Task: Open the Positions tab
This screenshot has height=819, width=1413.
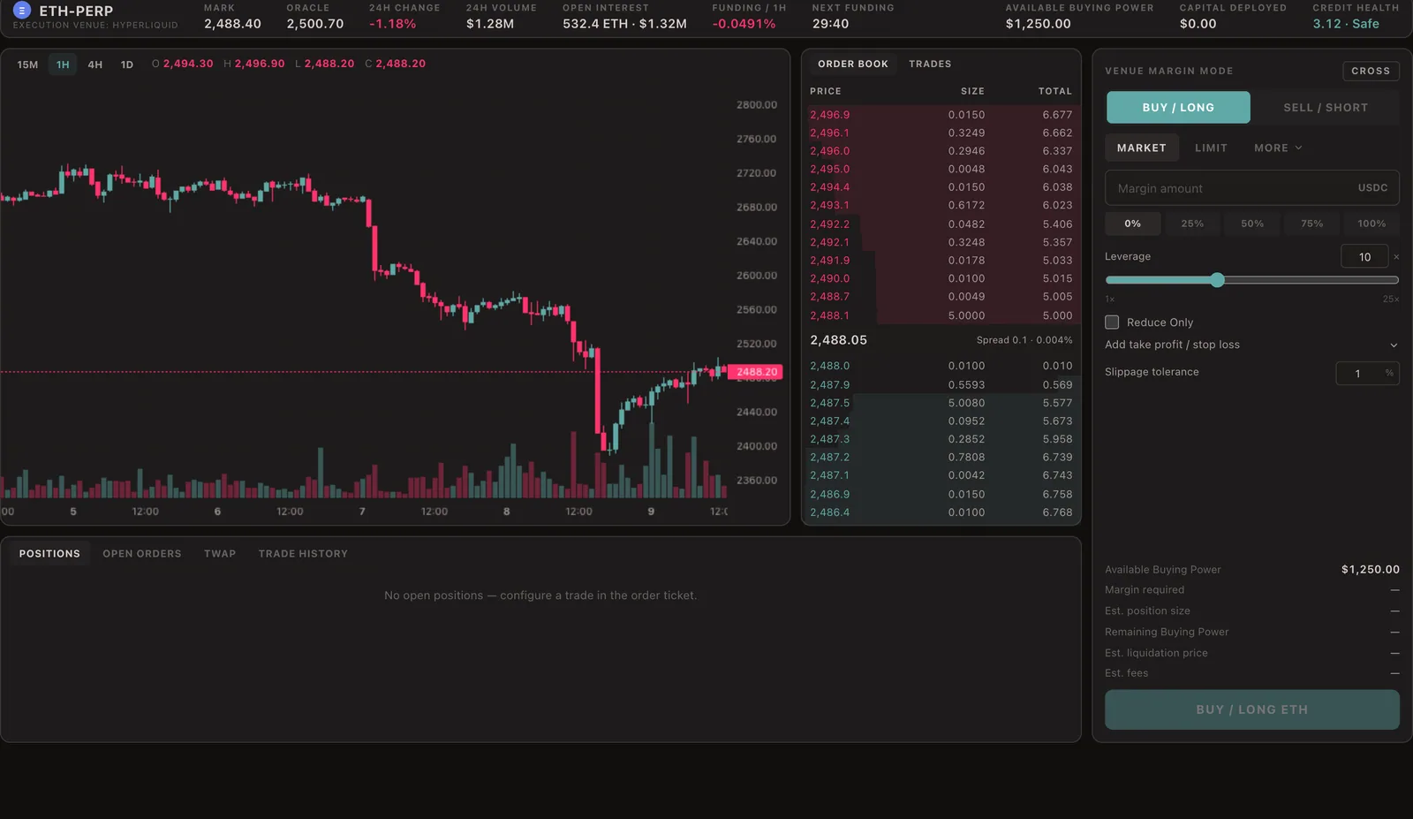Action: click(49, 554)
